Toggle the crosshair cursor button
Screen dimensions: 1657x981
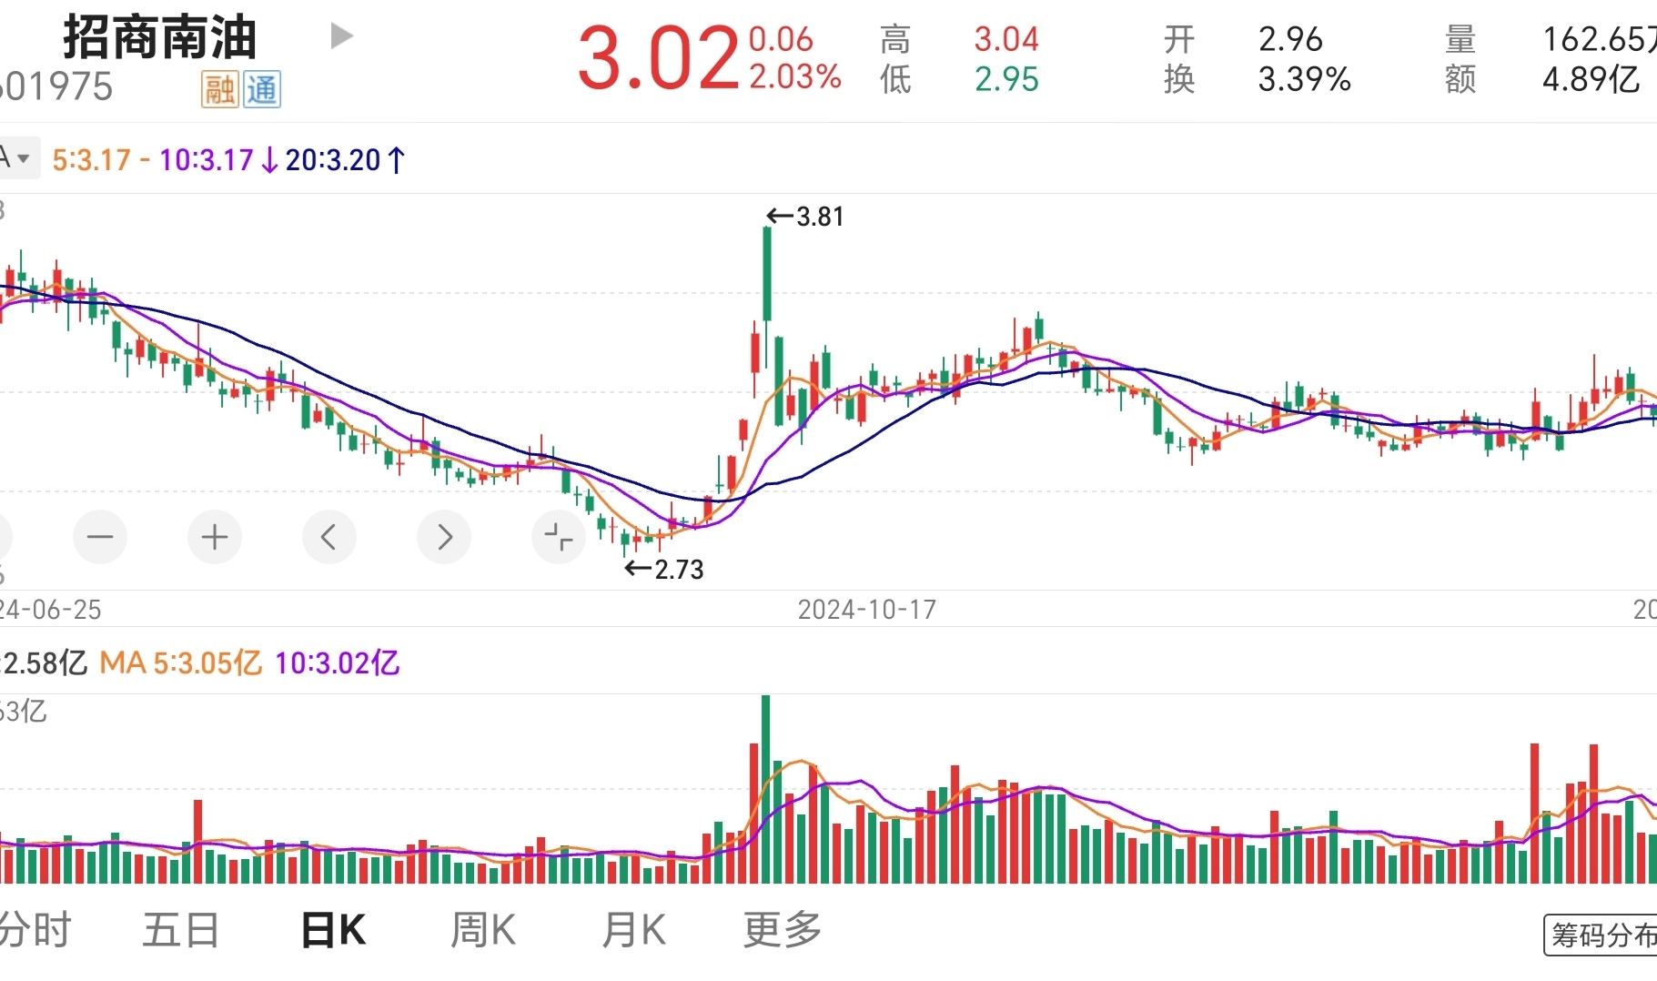pos(559,537)
